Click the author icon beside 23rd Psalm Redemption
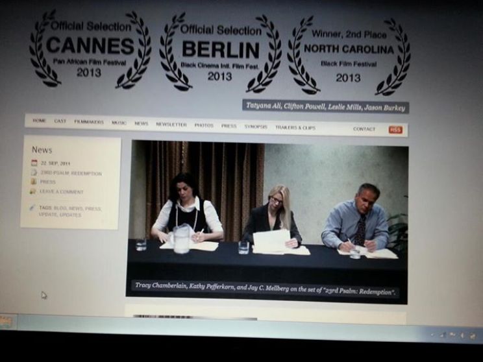Viewport: 483px width, 362px height. pos(34,173)
